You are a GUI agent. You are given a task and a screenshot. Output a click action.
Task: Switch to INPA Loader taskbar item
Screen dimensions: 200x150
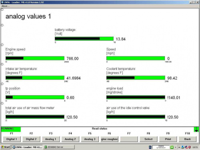[27, 147]
